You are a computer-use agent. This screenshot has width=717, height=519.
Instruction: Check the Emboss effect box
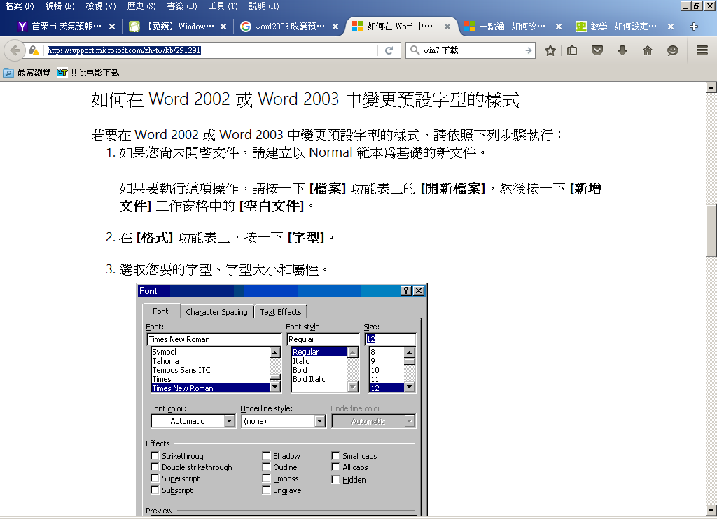pos(266,478)
